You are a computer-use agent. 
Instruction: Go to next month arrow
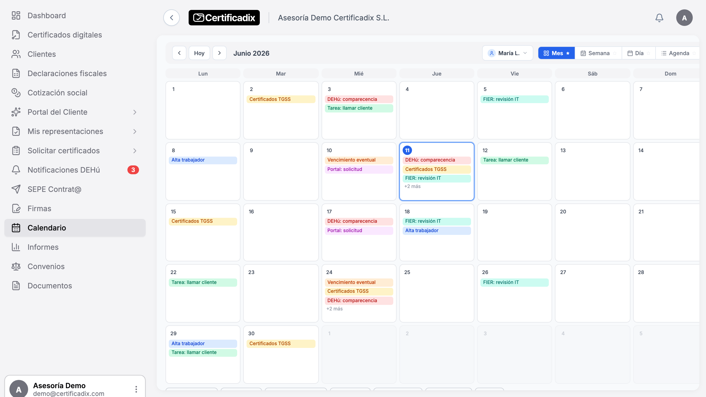click(x=220, y=53)
